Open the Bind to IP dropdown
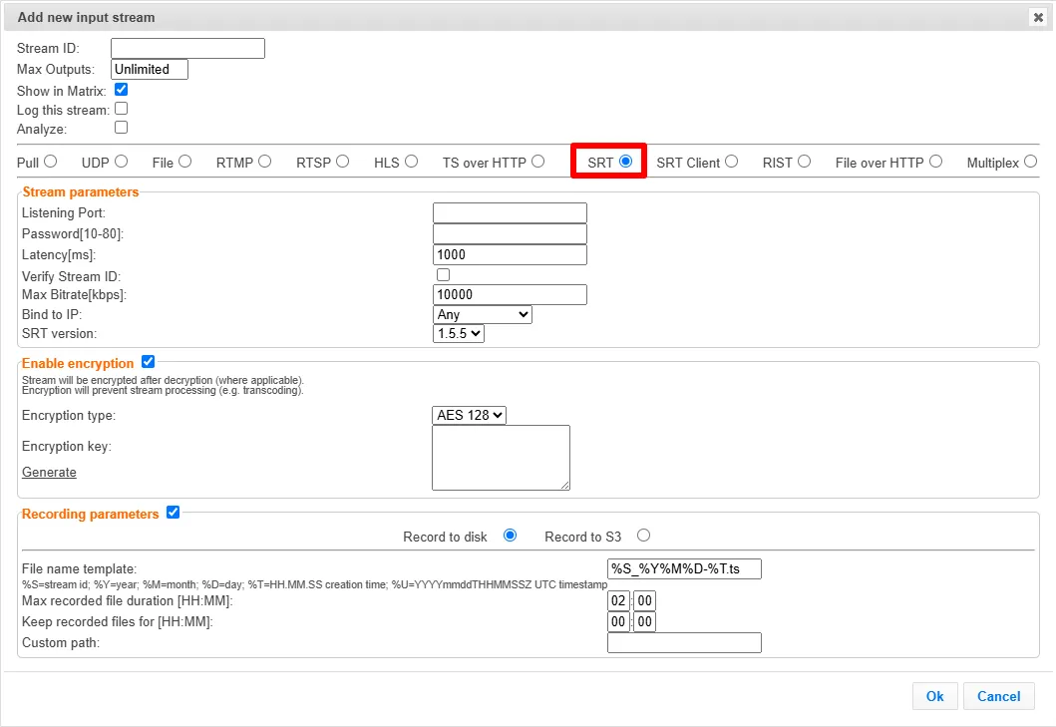The image size is (1056, 727). (x=483, y=315)
